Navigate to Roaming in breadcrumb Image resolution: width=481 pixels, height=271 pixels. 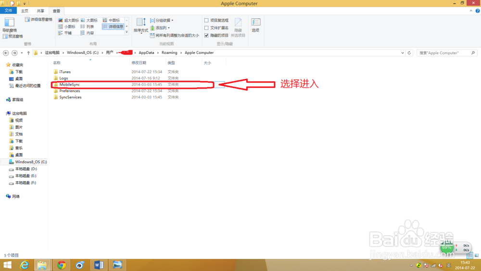(x=169, y=53)
